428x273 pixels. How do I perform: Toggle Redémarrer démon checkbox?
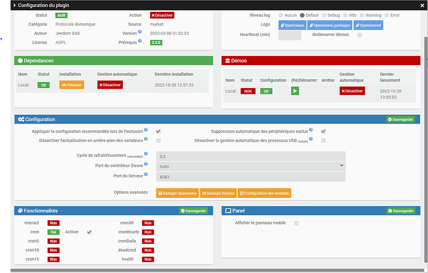pyautogui.click(x=360, y=35)
